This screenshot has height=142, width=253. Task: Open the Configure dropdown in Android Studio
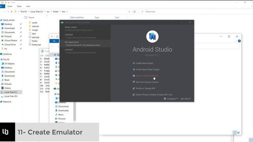point(171,99)
